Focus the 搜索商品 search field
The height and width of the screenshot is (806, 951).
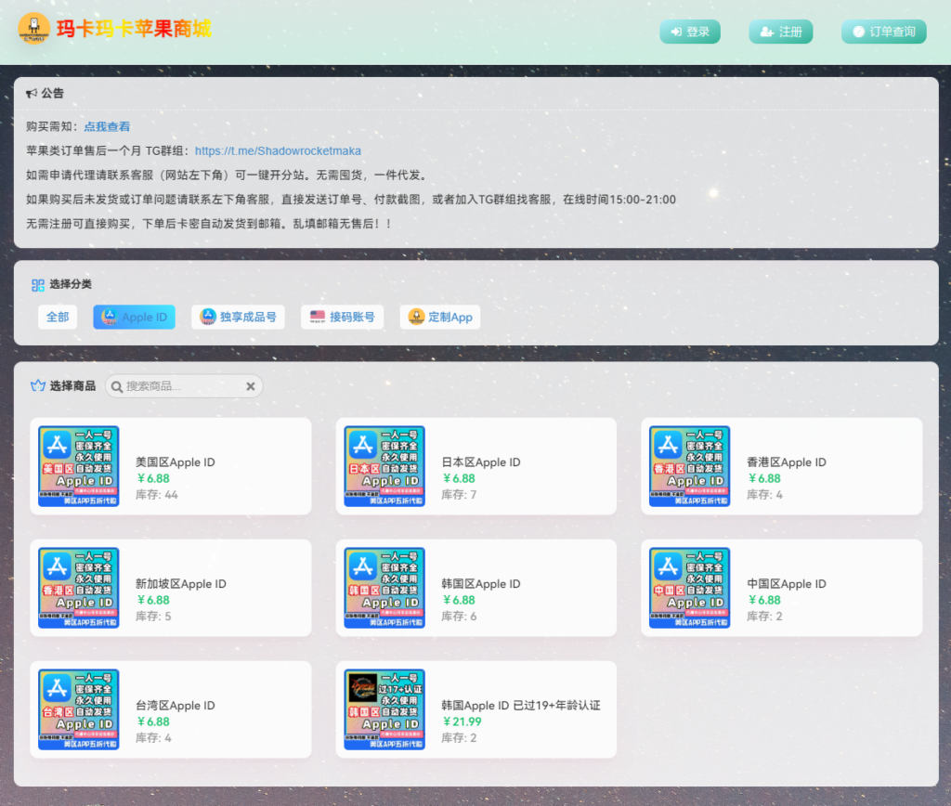184,386
